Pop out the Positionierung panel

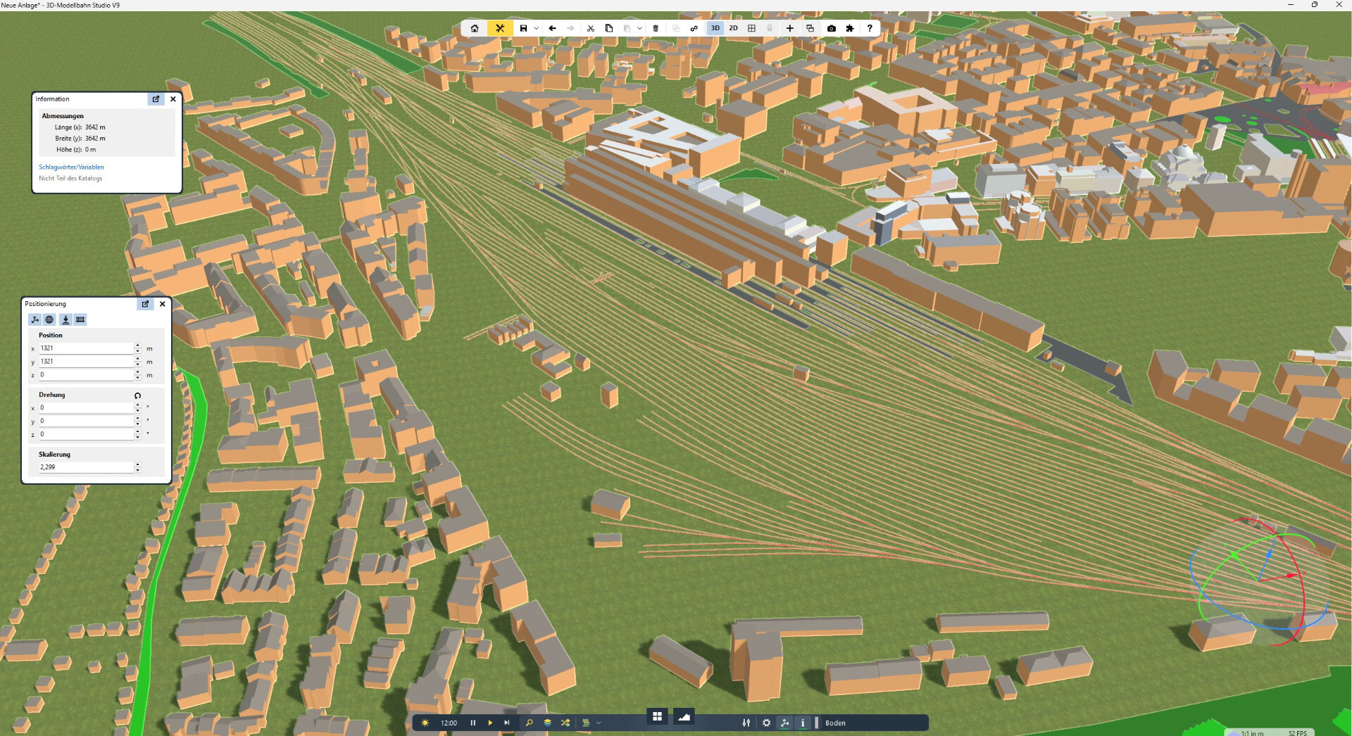pyautogui.click(x=145, y=304)
